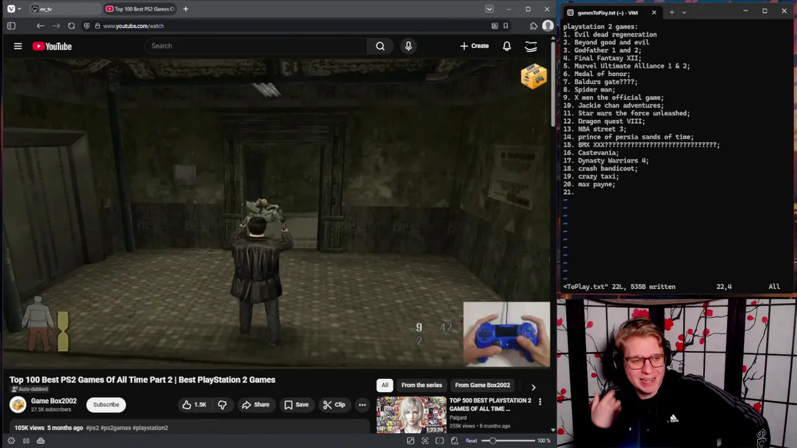Open browser settings gear in status bar
The image size is (797, 448).
tap(11, 441)
